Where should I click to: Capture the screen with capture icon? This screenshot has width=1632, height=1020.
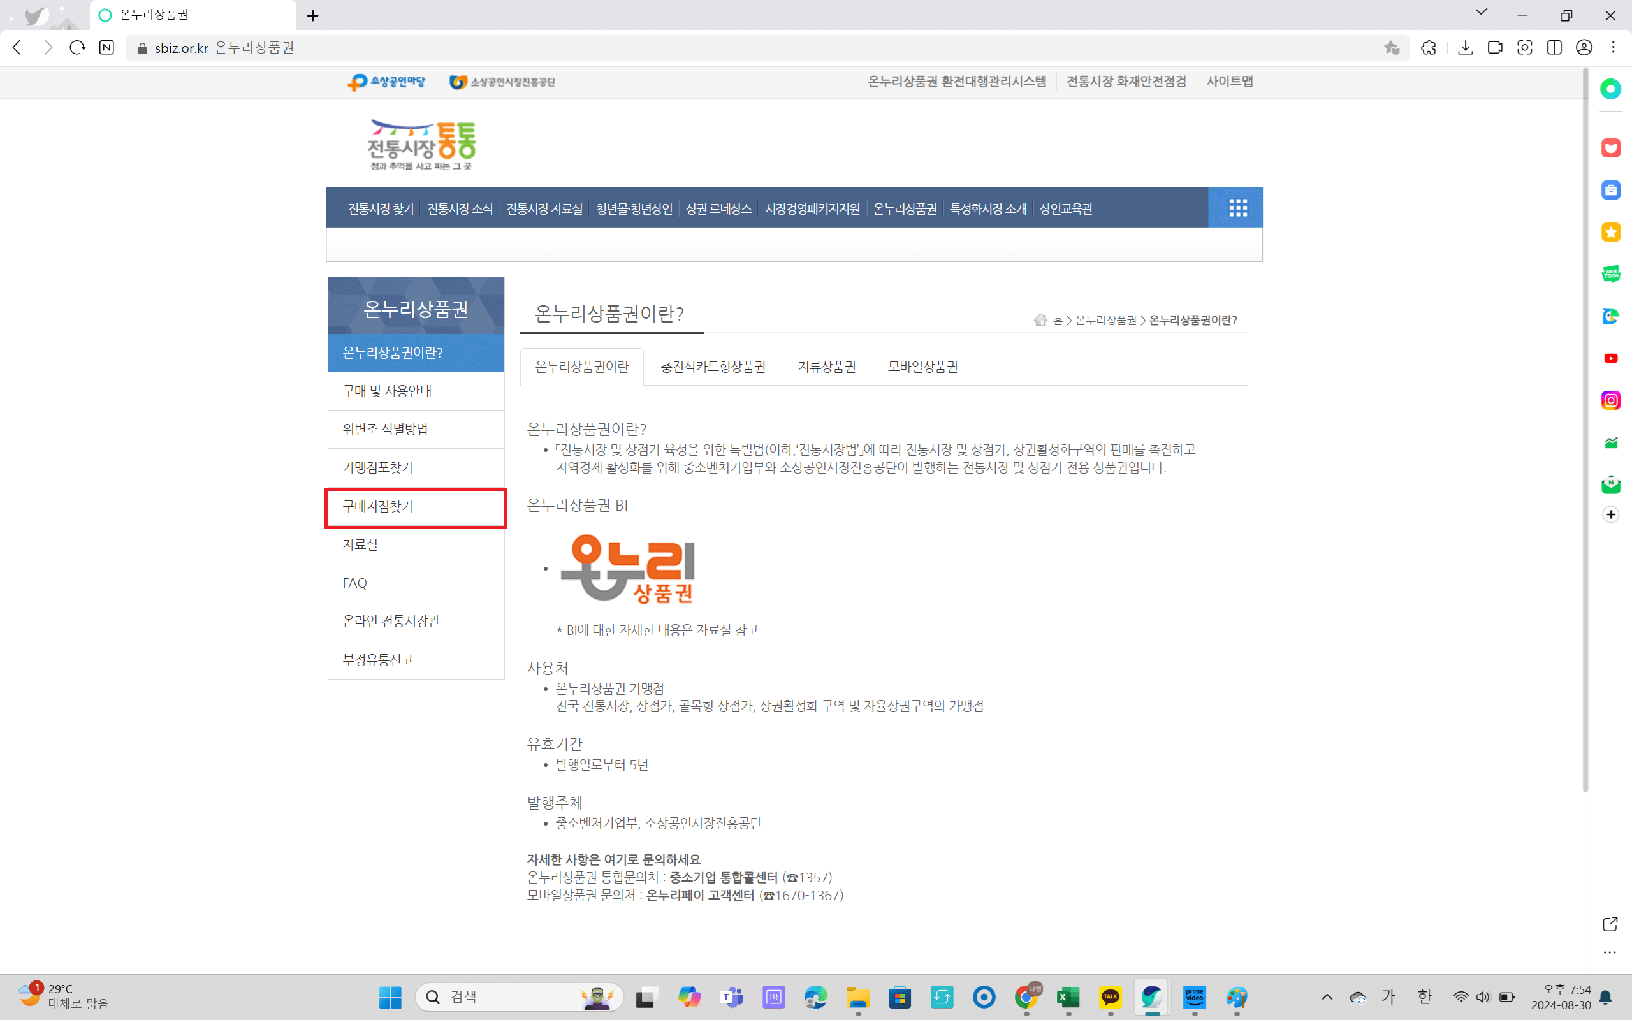click(1525, 47)
